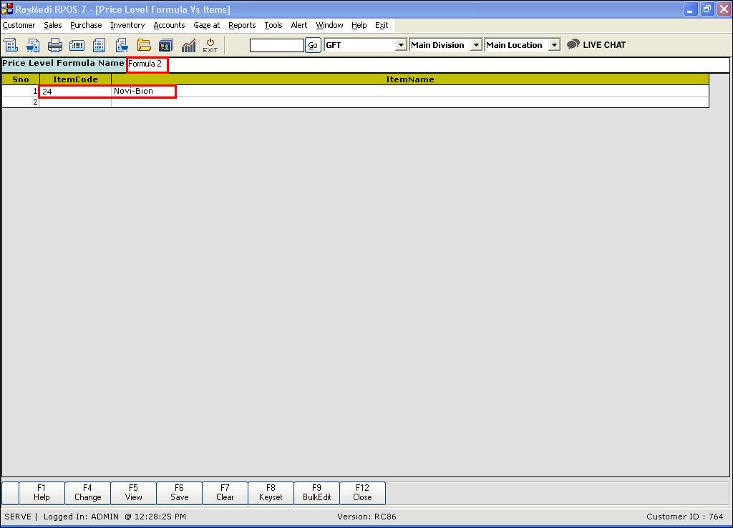Open the Tools menu

point(273,25)
